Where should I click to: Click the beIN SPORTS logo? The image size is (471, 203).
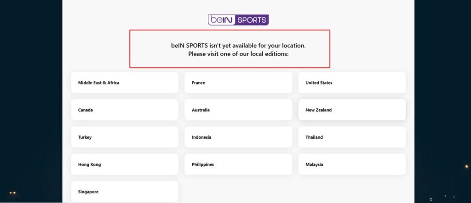pyautogui.click(x=238, y=20)
